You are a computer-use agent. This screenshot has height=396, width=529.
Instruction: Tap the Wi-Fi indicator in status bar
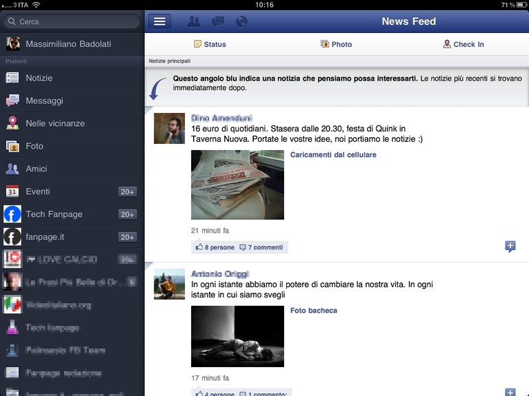[36, 5]
